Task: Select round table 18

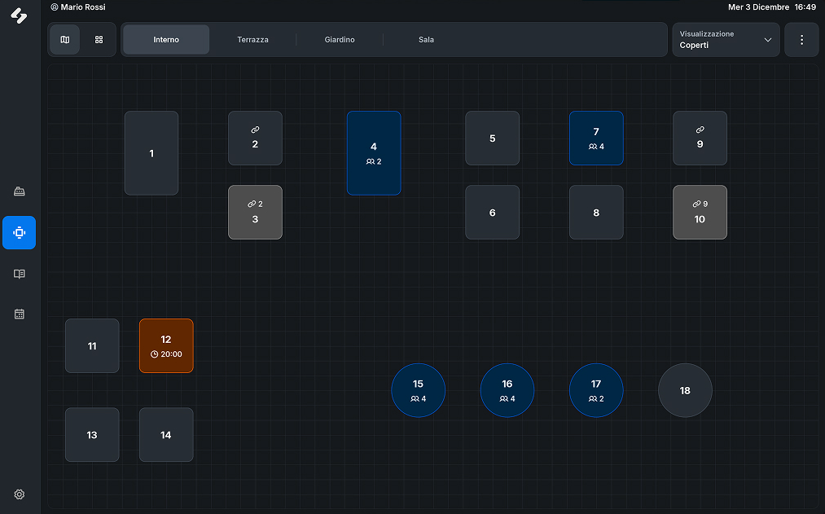Action: coord(685,390)
